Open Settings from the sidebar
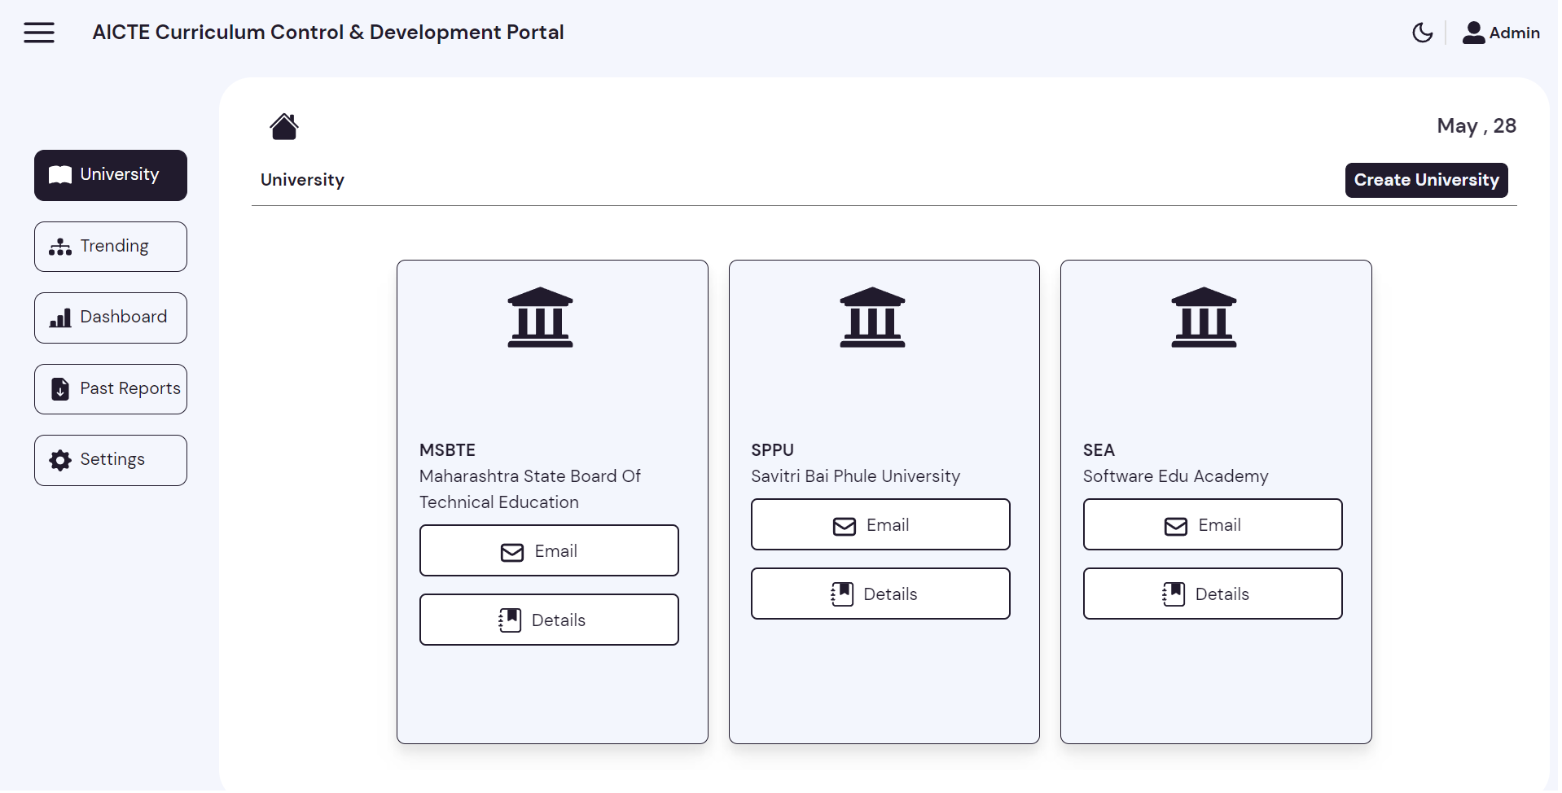Image resolution: width=1562 pixels, height=793 pixels. click(x=111, y=460)
